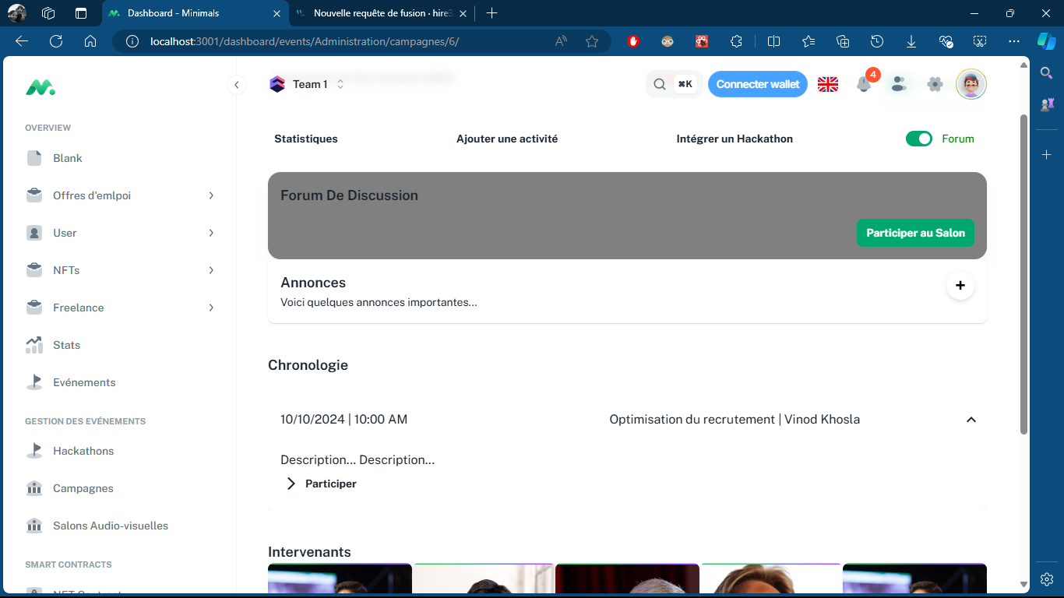This screenshot has height=598, width=1064.
Task: Open Evénements in the sidebar
Action: tap(121, 382)
